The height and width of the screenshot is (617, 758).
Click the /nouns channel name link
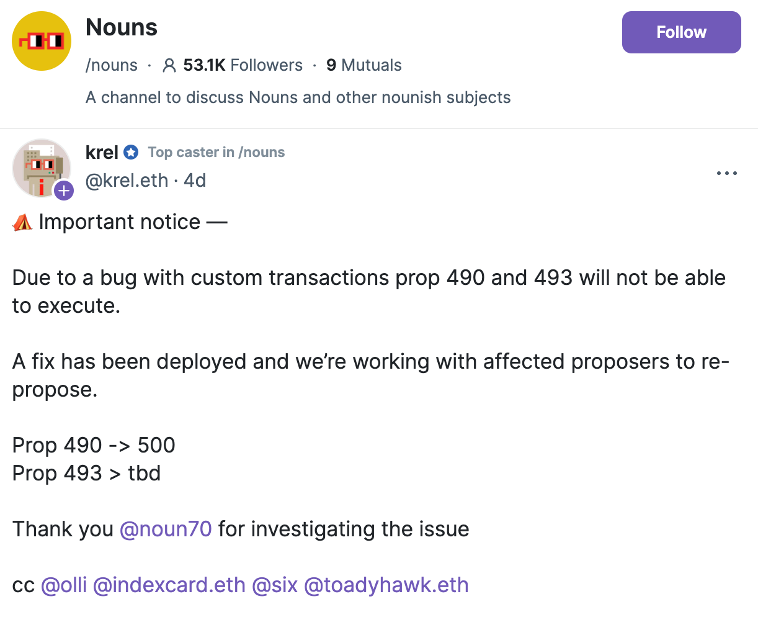(x=111, y=65)
